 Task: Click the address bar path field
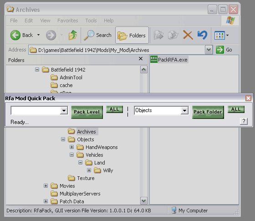pos(117,50)
